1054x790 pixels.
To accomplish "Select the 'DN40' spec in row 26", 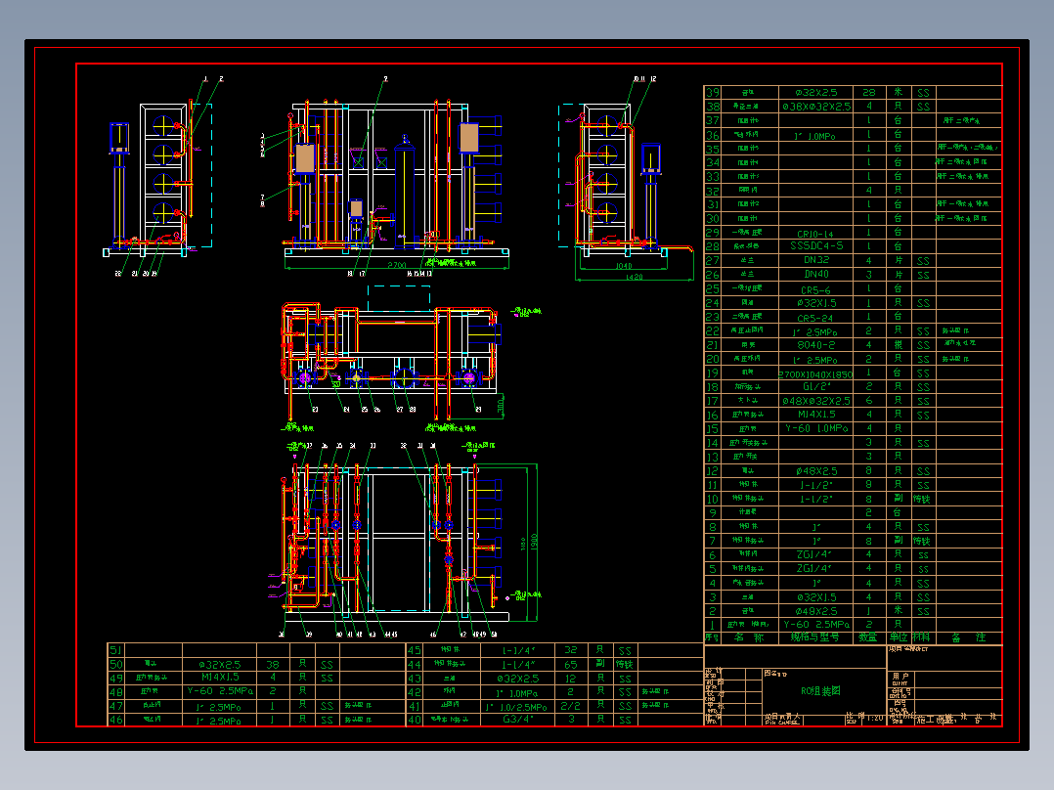I will [816, 275].
